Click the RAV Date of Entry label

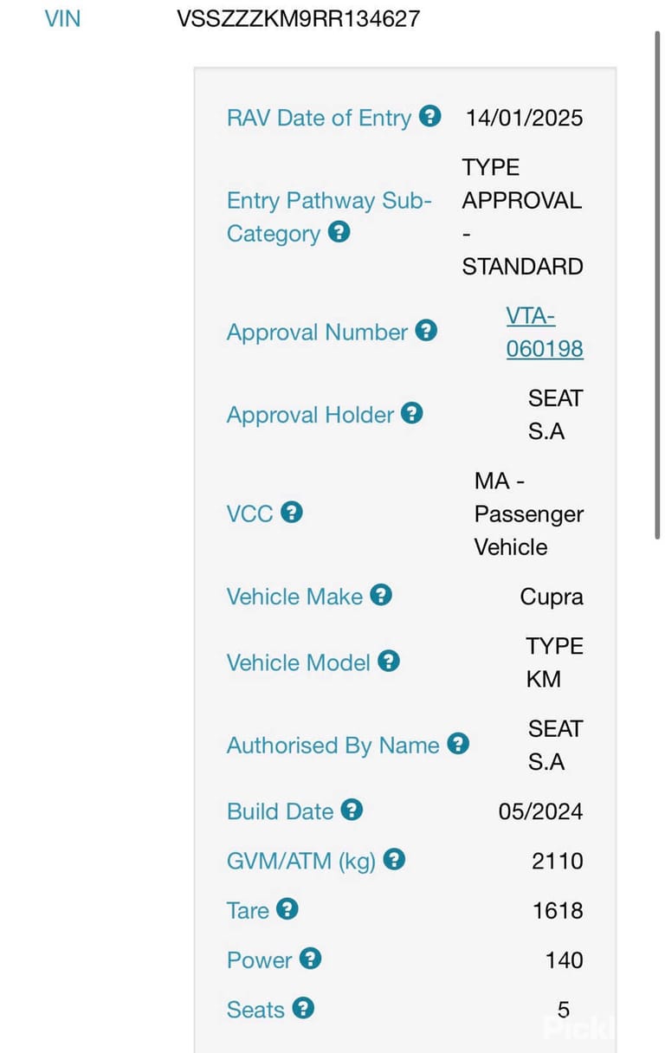(x=319, y=118)
